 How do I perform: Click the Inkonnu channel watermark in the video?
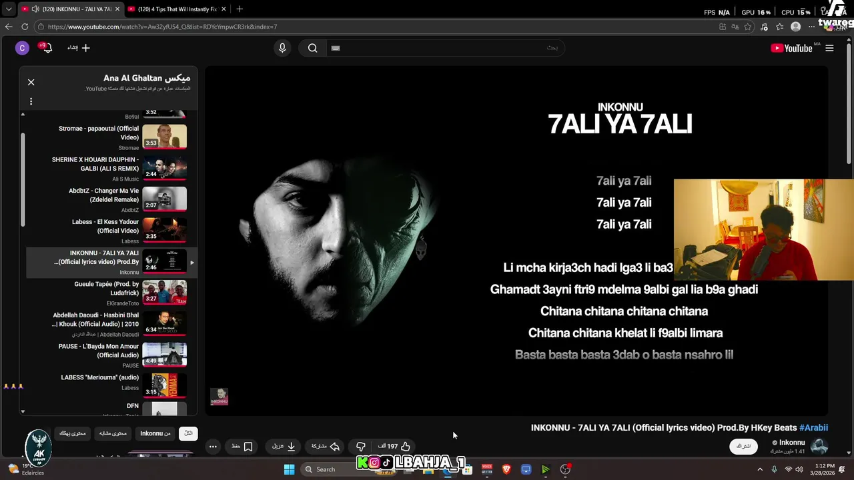219,396
